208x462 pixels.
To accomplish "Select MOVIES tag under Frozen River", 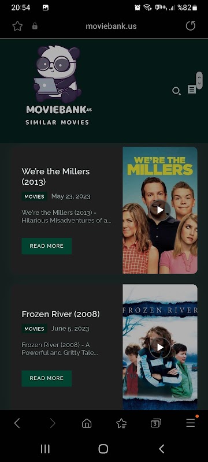I will click(x=34, y=329).
